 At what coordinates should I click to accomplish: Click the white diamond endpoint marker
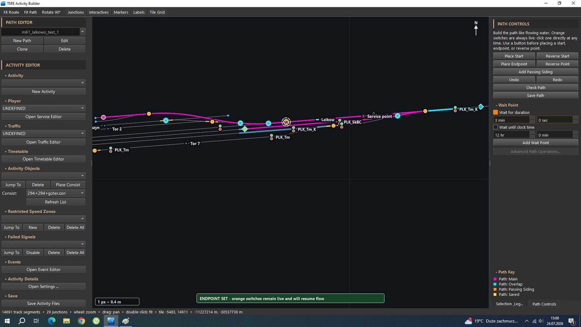[x=481, y=106]
